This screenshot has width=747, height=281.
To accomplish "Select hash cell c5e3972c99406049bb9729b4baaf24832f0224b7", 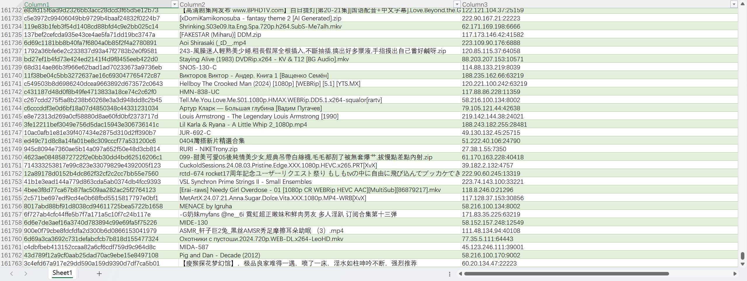I will tap(101, 18).
